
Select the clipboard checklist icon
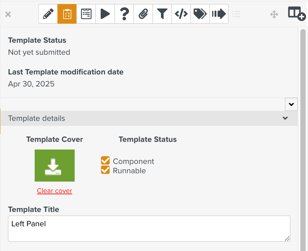click(67, 14)
